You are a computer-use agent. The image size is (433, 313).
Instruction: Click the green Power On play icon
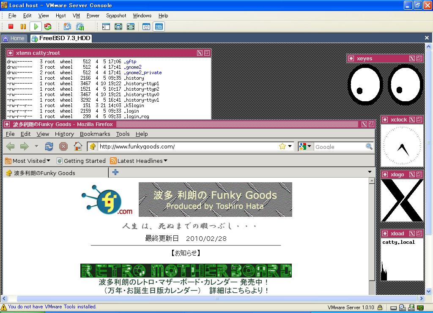point(36,27)
